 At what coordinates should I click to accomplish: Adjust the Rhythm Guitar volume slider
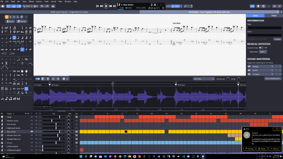52,120
